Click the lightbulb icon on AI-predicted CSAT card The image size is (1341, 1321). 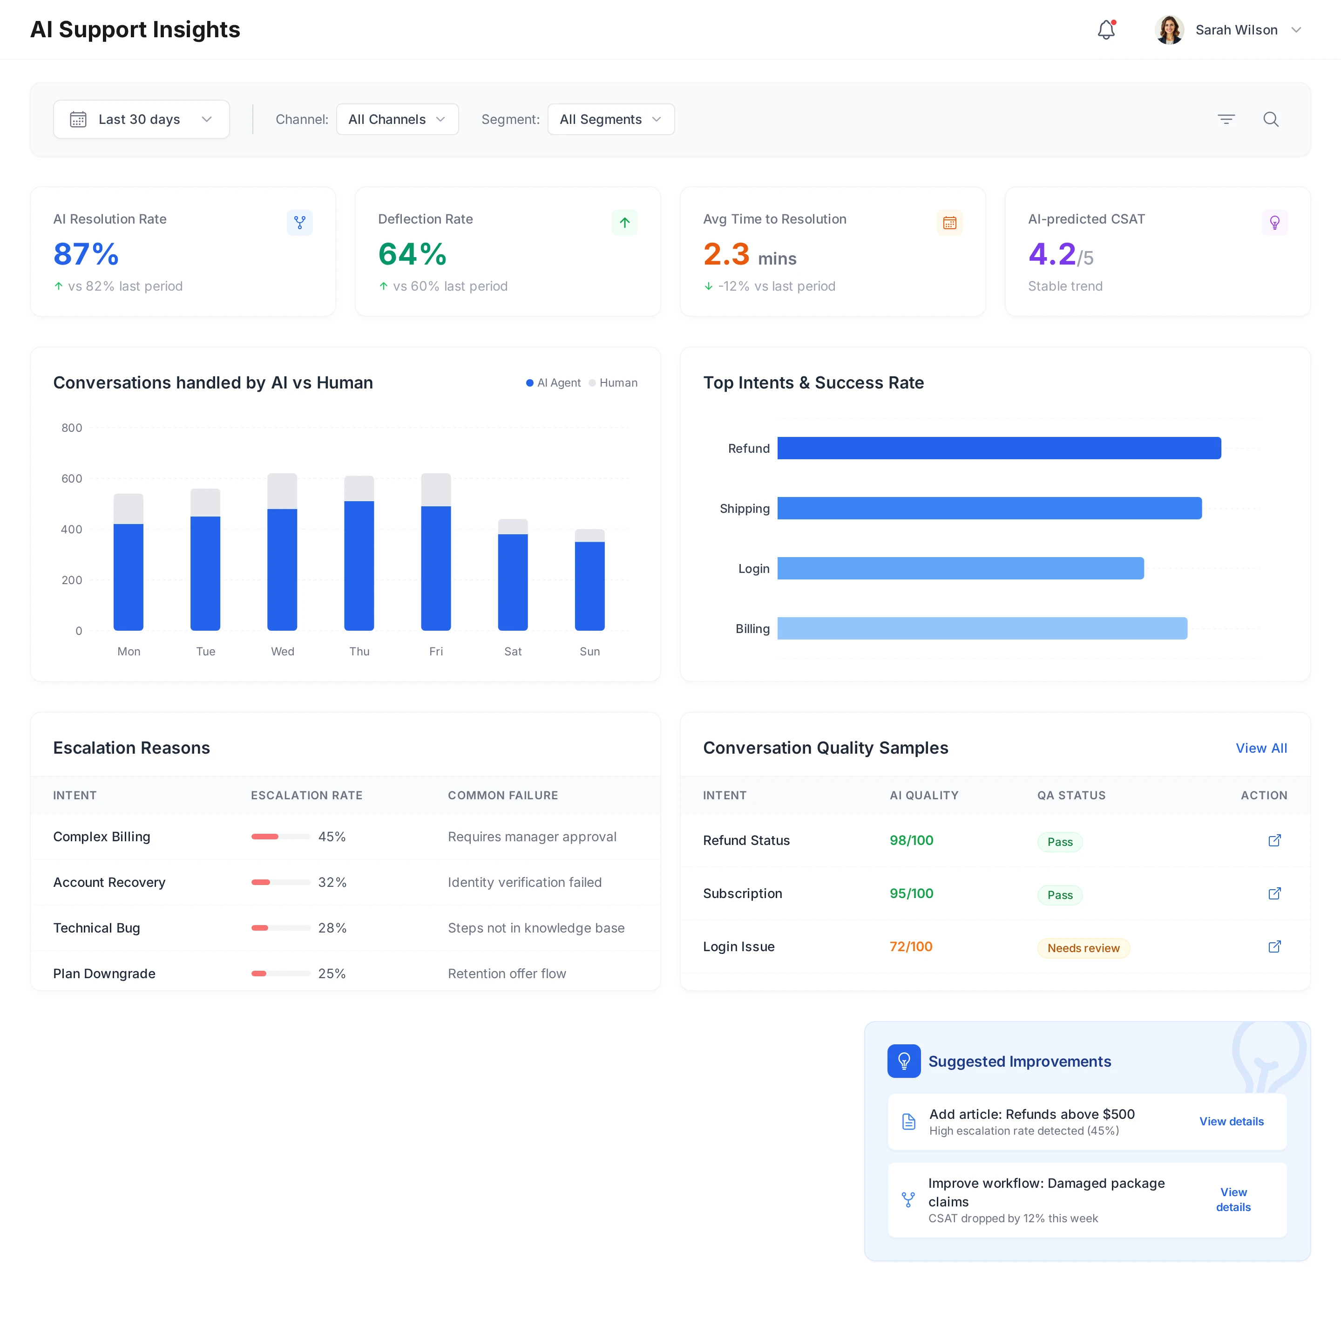coord(1274,222)
